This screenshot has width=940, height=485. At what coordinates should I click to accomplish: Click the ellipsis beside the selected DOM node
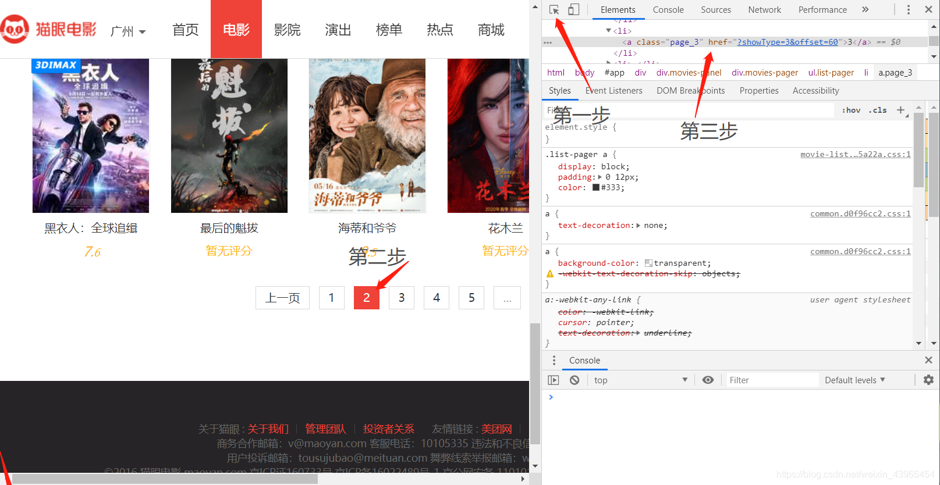pyautogui.click(x=547, y=42)
